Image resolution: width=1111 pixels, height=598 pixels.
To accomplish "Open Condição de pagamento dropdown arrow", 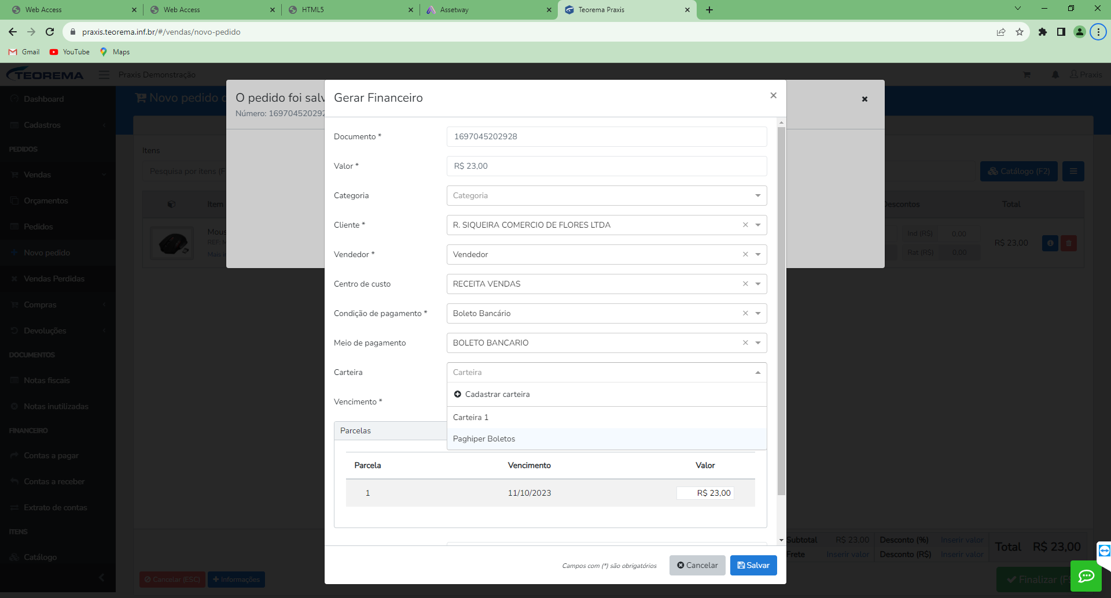I will tap(757, 313).
